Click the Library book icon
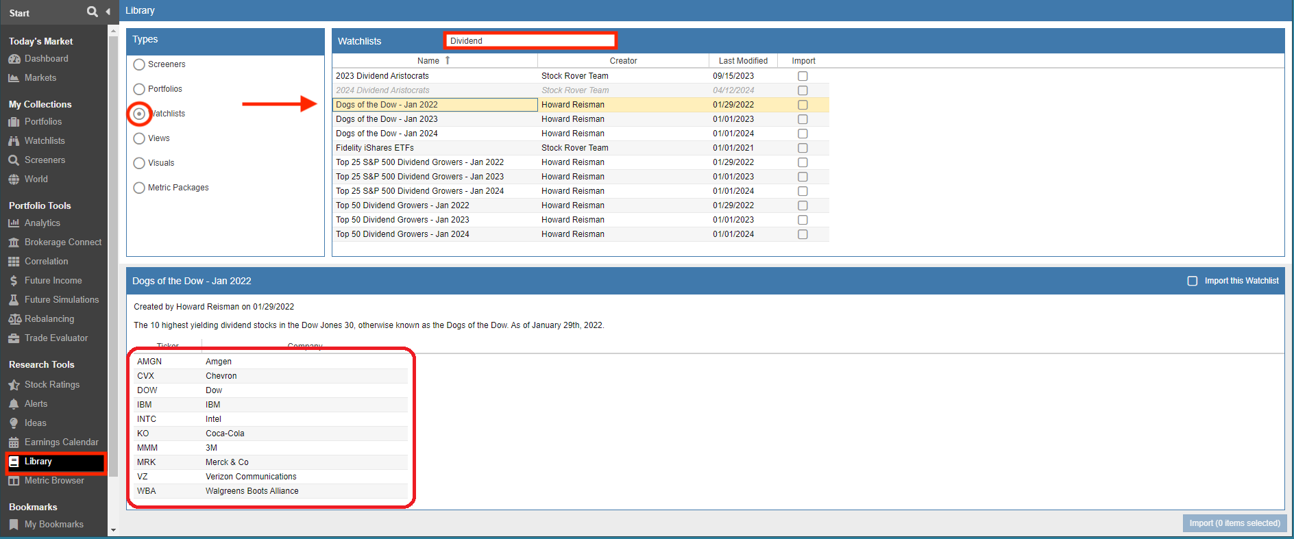 (14, 462)
